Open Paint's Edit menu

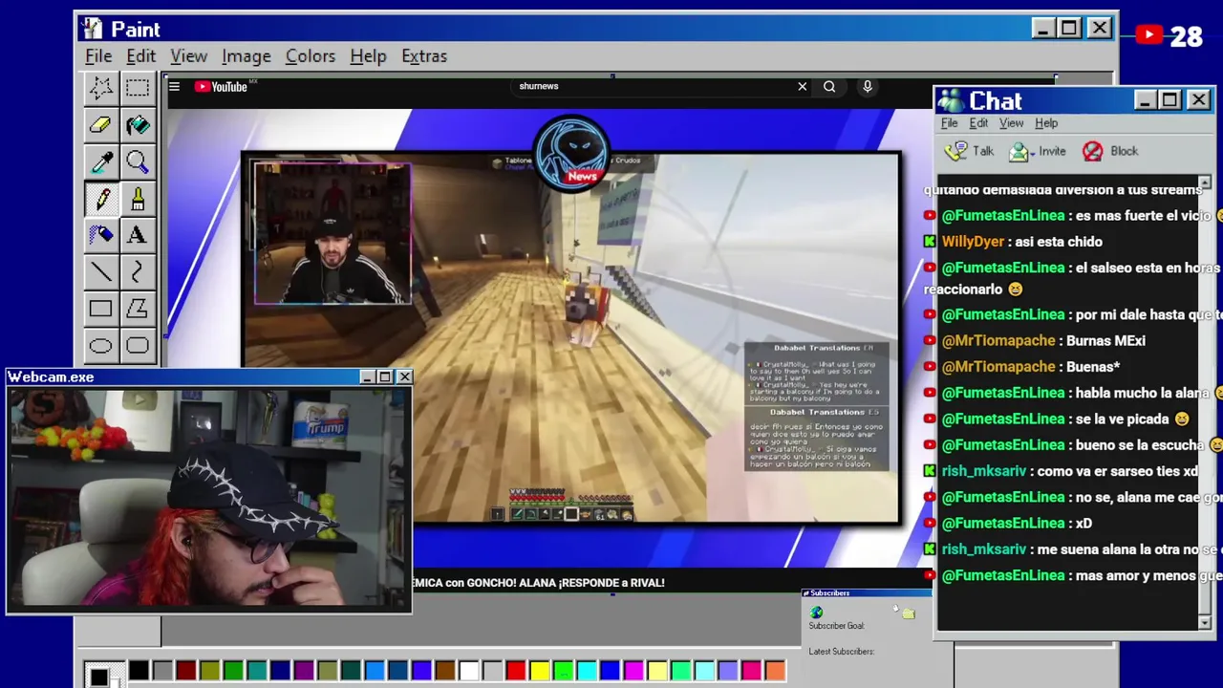click(140, 56)
